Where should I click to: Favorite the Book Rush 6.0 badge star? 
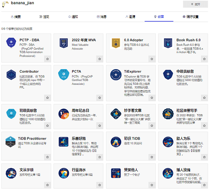point(204,59)
